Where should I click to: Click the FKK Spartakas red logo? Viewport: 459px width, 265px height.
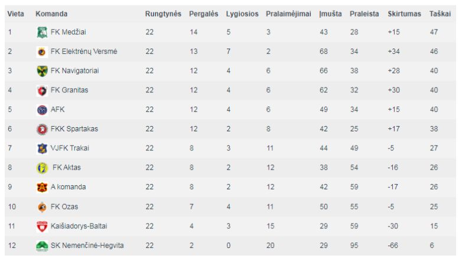click(x=42, y=129)
